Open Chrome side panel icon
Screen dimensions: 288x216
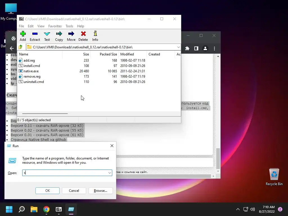196,48
